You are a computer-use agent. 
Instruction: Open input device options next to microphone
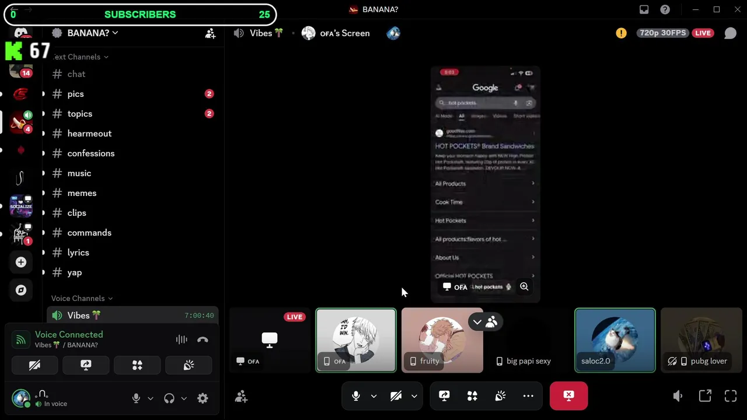150,398
